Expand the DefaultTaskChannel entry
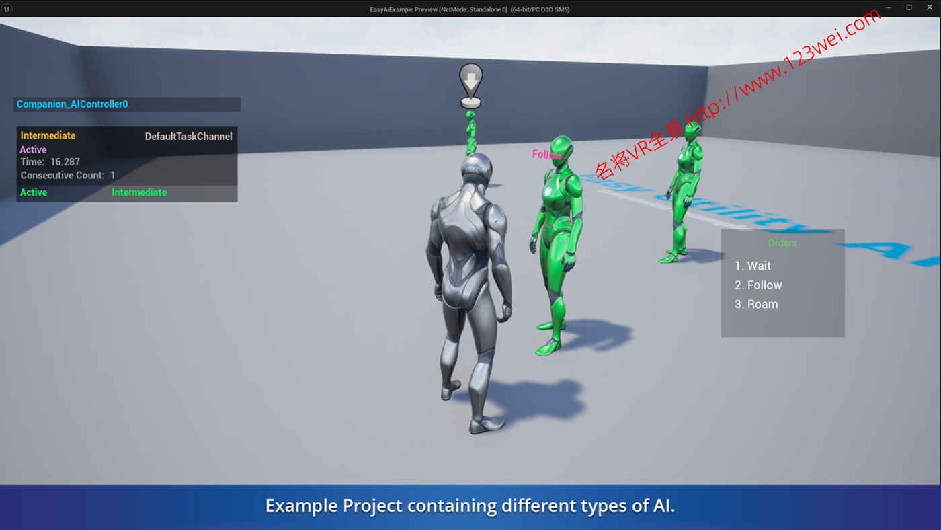941x530 pixels. pyautogui.click(x=188, y=135)
